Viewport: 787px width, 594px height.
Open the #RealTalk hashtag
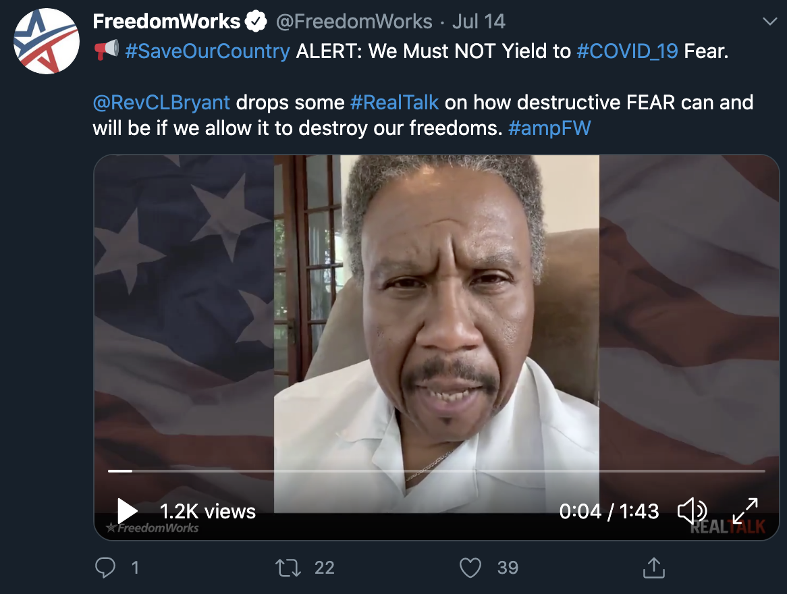(394, 103)
